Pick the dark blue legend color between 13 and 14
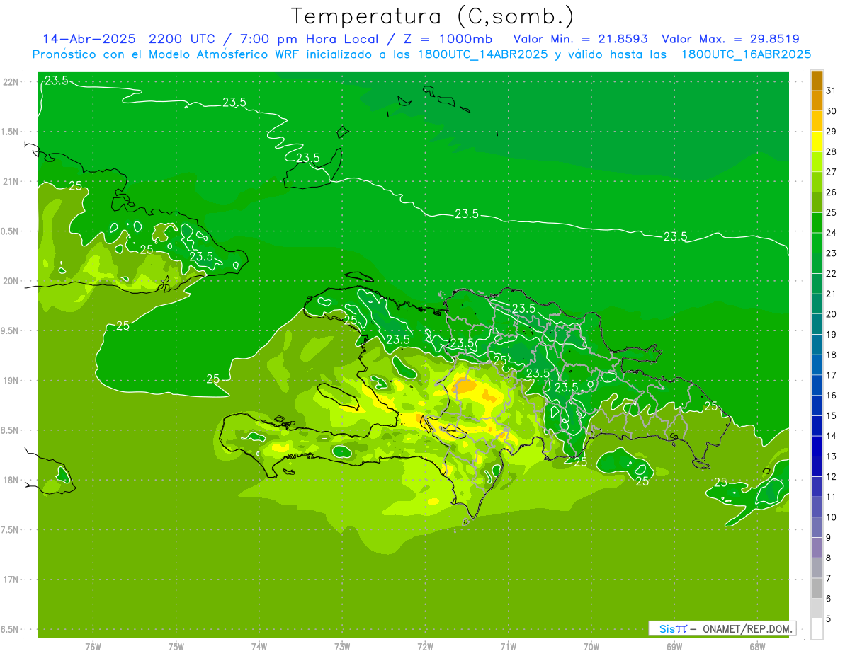This screenshot has height=656, width=850. (x=817, y=446)
